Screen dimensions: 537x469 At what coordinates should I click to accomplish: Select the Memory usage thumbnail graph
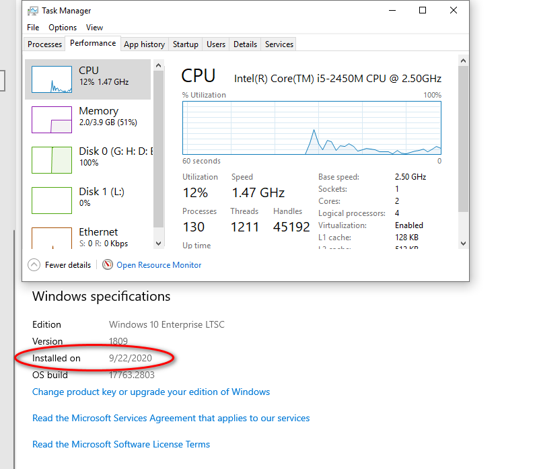point(52,120)
